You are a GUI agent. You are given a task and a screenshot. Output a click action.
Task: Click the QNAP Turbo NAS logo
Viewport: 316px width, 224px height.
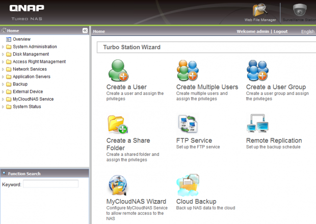[x=27, y=13]
